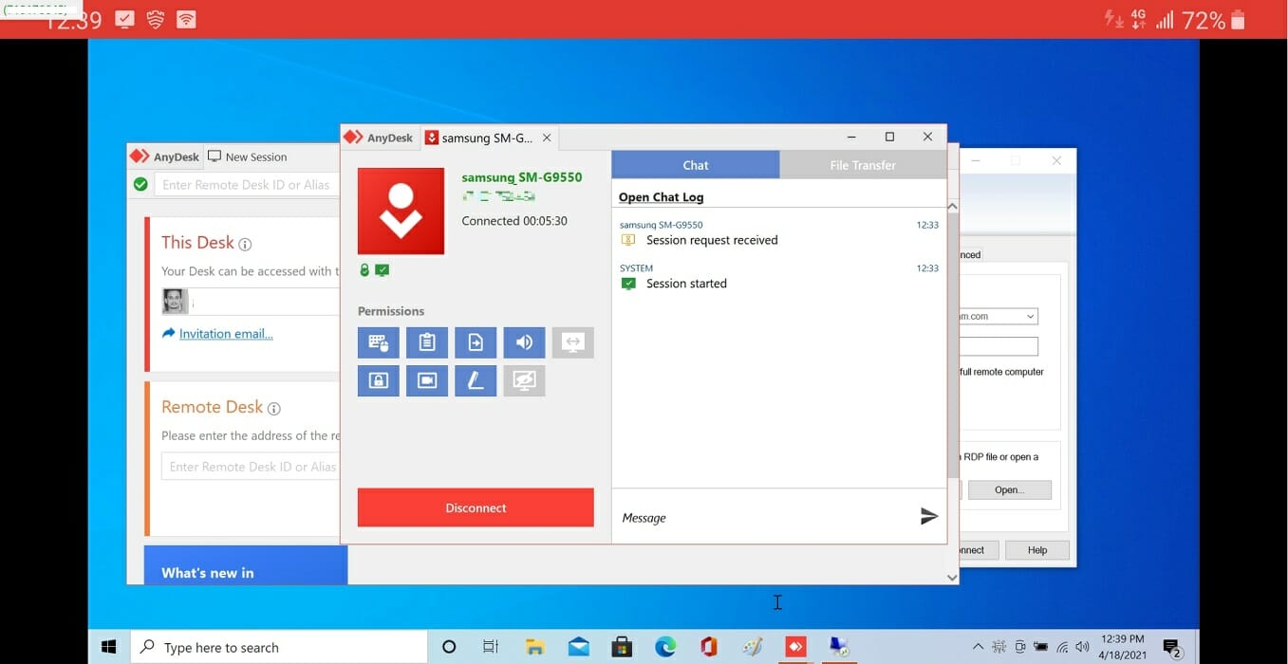Click the user profile photo in This Desk

(x=175, y=302)
